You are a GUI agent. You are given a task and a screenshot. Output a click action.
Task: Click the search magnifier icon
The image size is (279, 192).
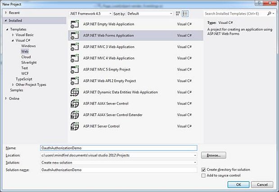(x=269, y=13)
